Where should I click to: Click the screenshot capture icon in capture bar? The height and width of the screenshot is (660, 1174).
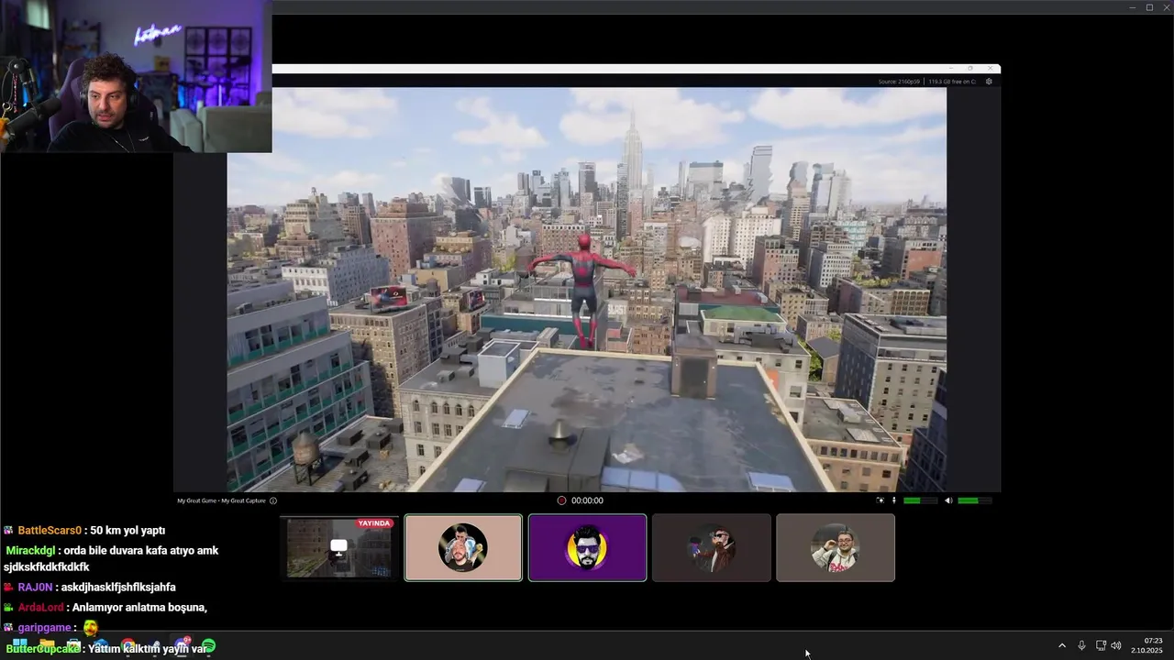pos(880,500)
